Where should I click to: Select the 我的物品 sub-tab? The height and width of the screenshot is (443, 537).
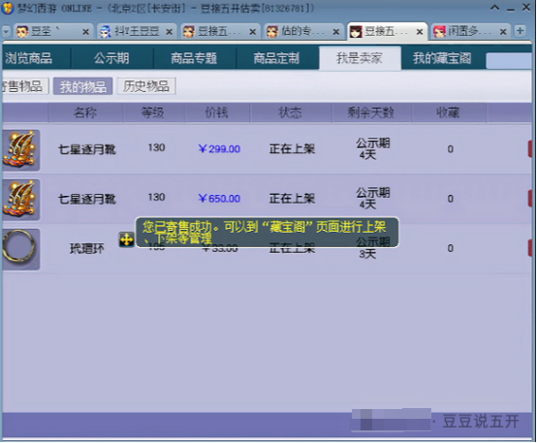coord(83,86)
